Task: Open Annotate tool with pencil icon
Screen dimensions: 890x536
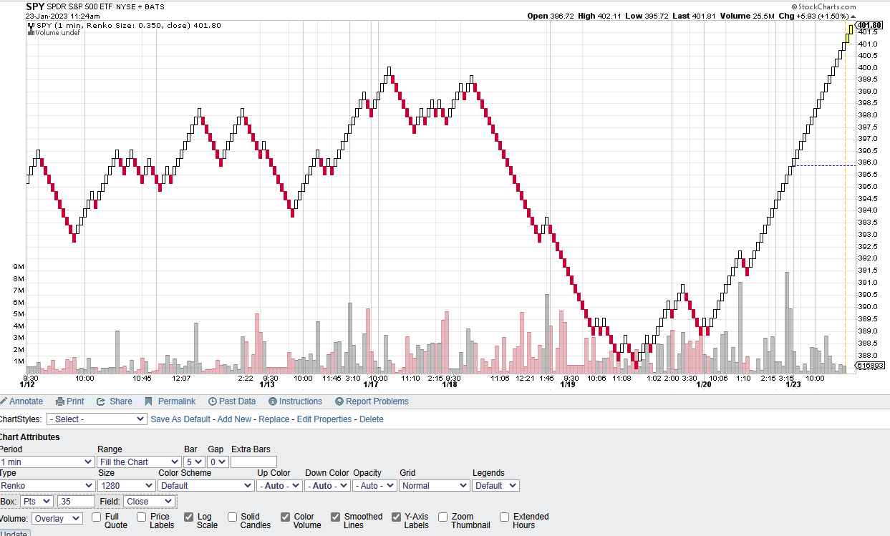Action: [x=3, y=401]
